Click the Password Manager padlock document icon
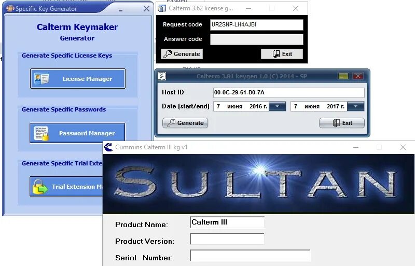Viewport: 415px width, 266px height. 41,133
